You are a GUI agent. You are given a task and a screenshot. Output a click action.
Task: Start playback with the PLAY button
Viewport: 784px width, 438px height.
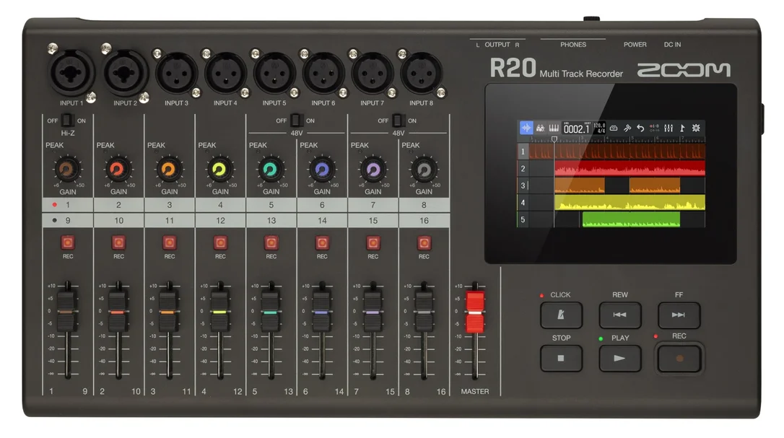(x=620, y=358)
